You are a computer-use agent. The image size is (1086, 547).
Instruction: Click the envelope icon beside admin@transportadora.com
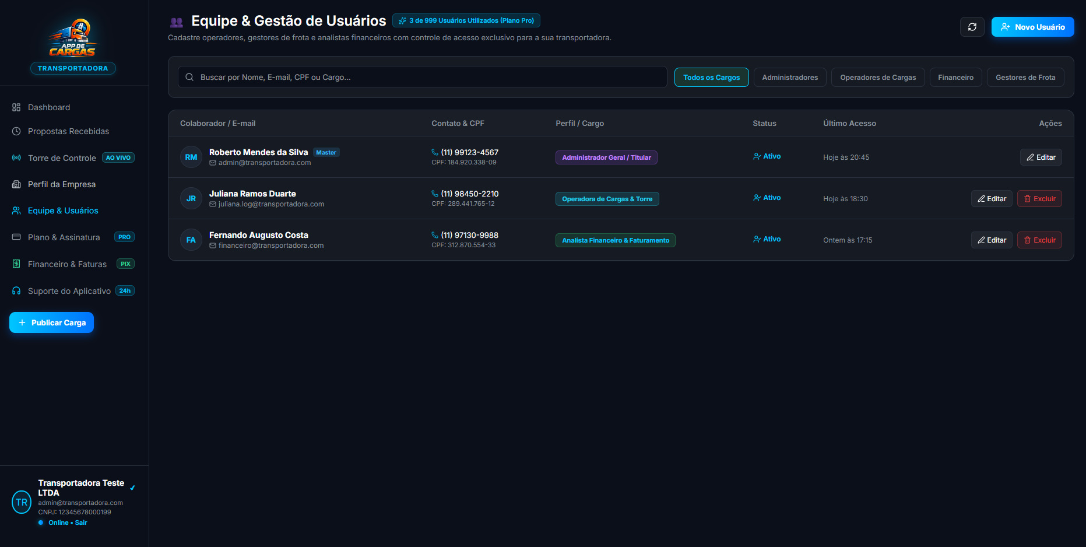tap(213, 163)
